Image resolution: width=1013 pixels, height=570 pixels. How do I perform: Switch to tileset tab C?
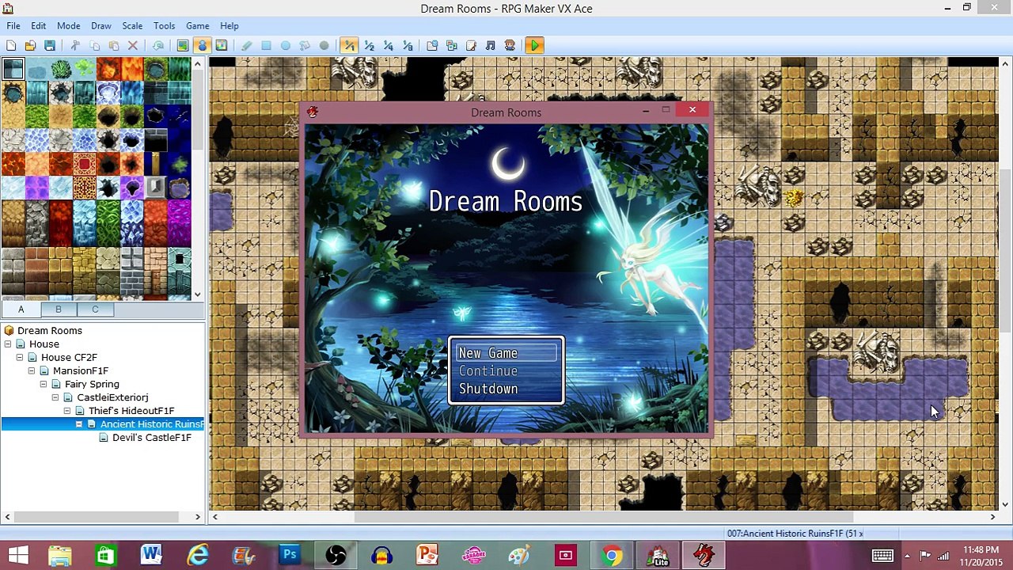pyautogui.click(x=95, y=310)
